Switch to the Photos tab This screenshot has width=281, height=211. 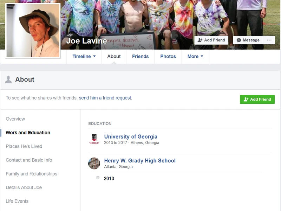168,56
